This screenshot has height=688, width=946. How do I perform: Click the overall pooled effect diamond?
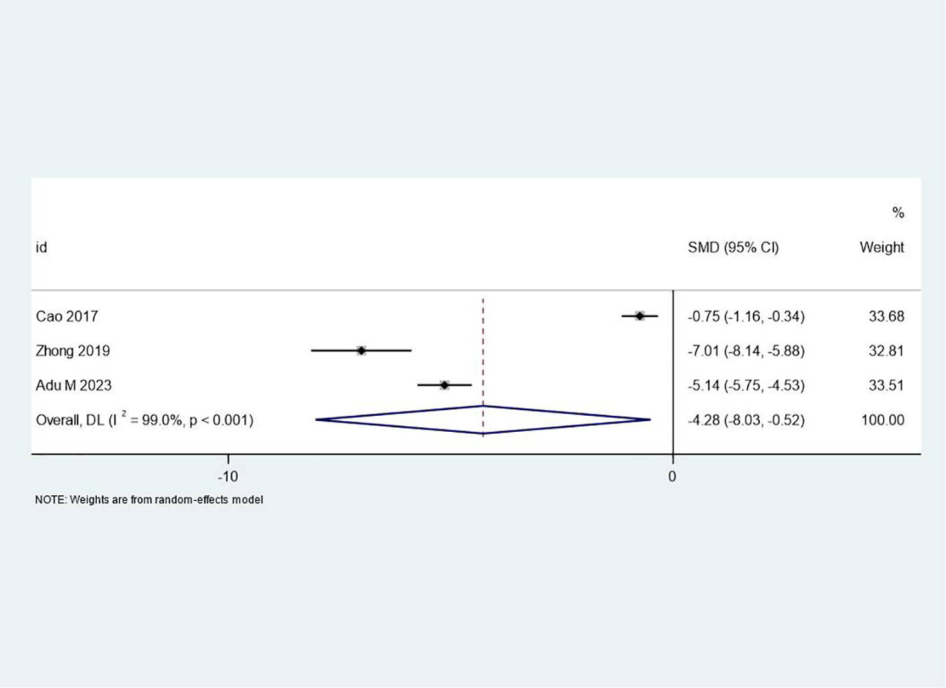pyautogui.click(x=483, y=420)
